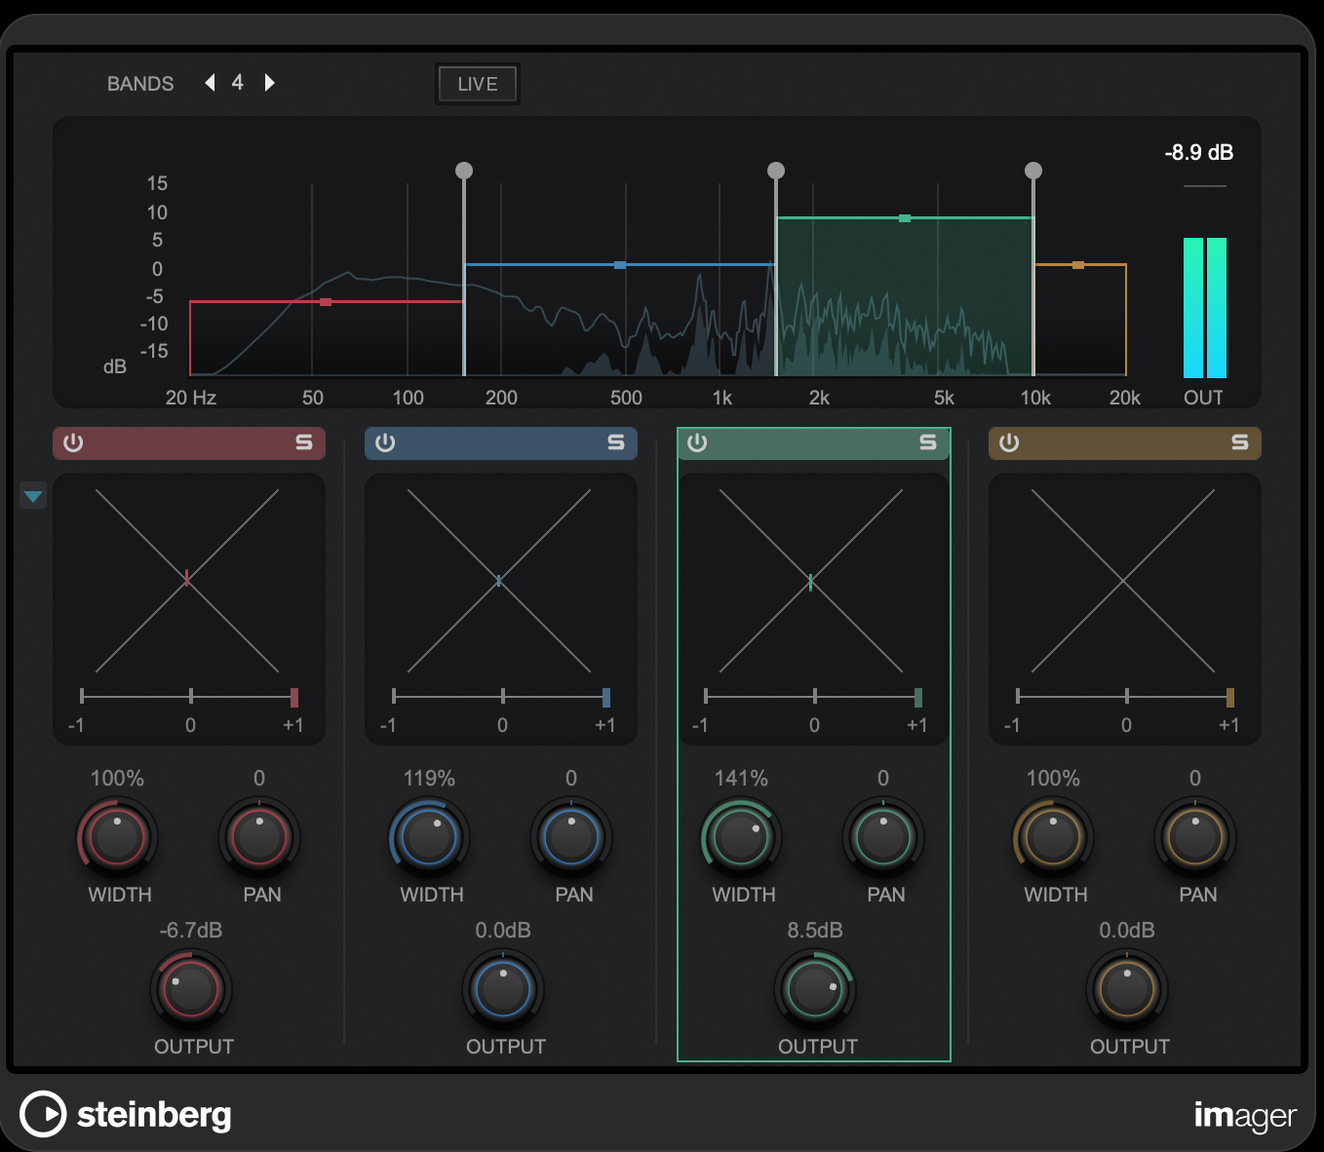
Task: Solo the orange band
Action: 1240,442
